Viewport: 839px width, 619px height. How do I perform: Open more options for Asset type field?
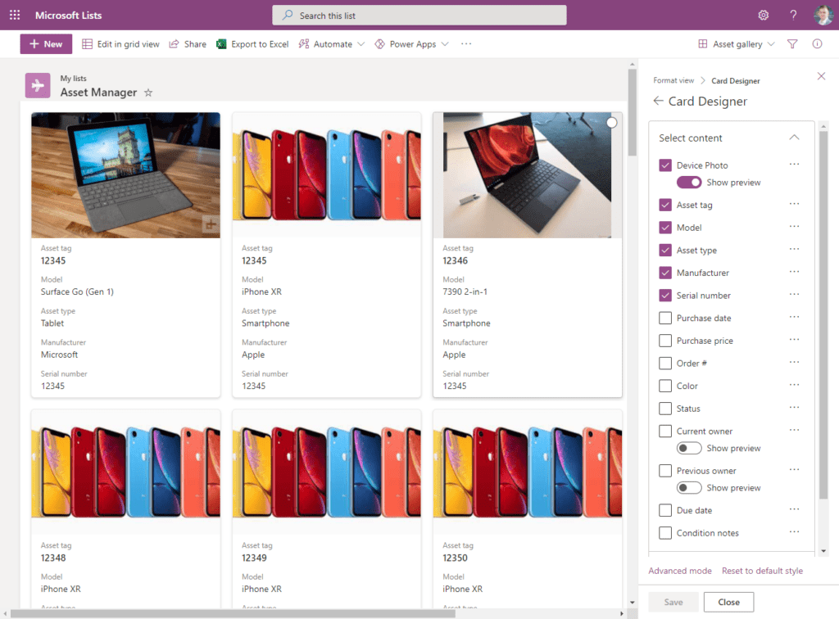(794, 249)
